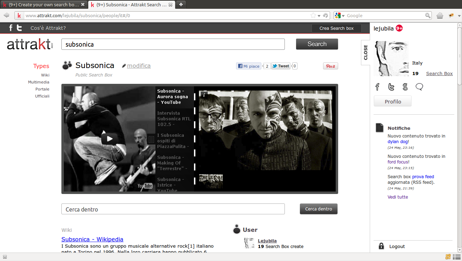Click the browser address bar URL
The image size is (462, 261).
click(167, 15)
